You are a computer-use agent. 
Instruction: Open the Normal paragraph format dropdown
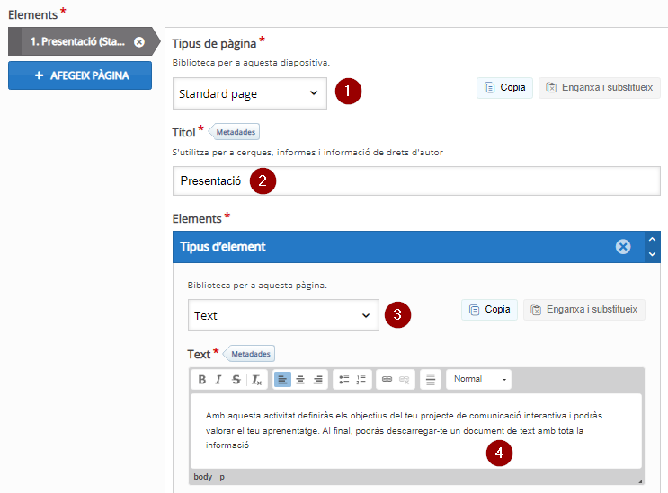pos(479,379)
